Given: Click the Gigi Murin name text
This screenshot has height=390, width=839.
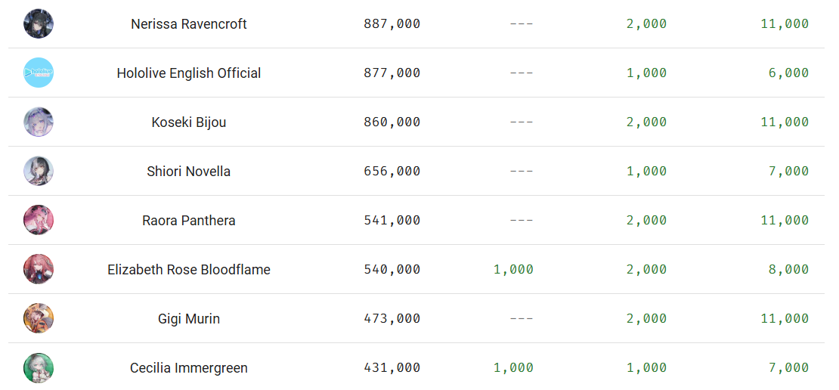Looking at the screenshot, I should click(x=189, y=319).
